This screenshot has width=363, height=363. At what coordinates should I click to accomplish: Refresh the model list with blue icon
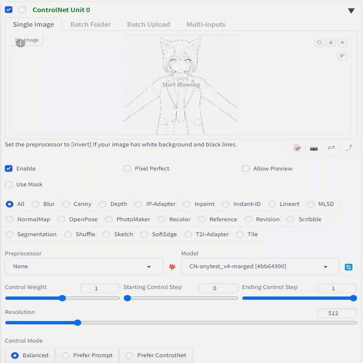pyautogui.click(x=348, y=267)
